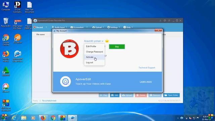This screenshot has height=121, width=215.
Task: Click the task list icon in recorder title bar
Action: [169, 21]
